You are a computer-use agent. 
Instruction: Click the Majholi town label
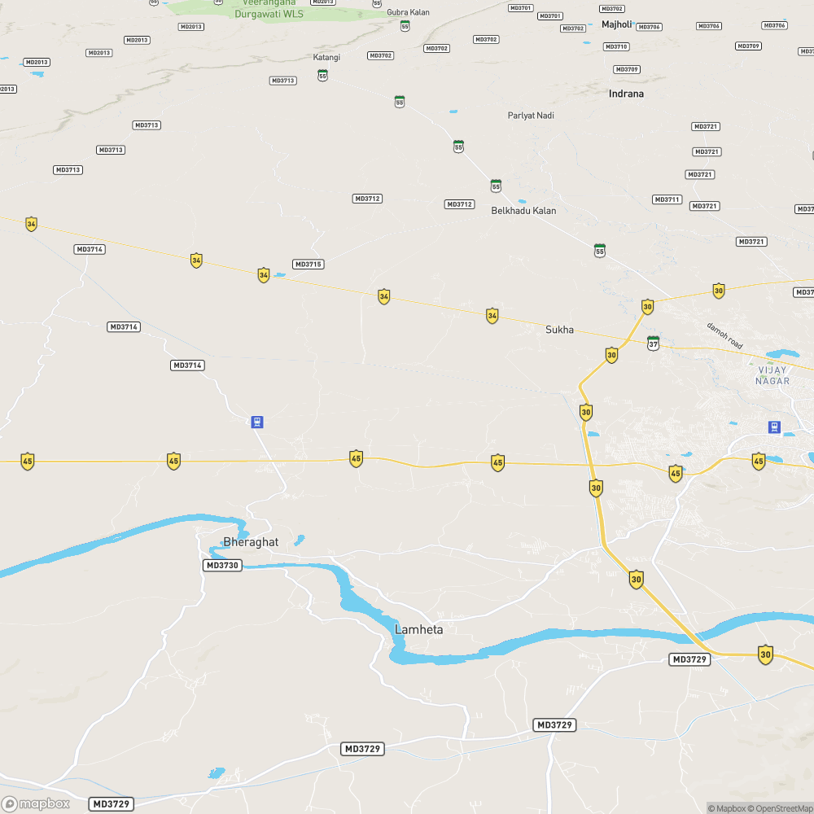click(617, 24)
